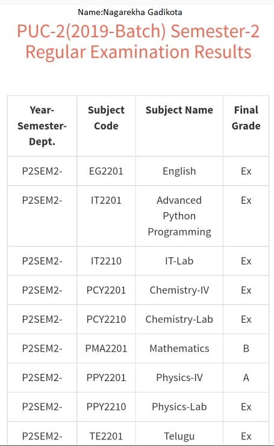This screenshot has height=446, width=274.
Task: Select the Advanced Python Programming cell
Action: 179,216
